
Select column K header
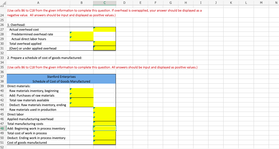tap(231, 2)
